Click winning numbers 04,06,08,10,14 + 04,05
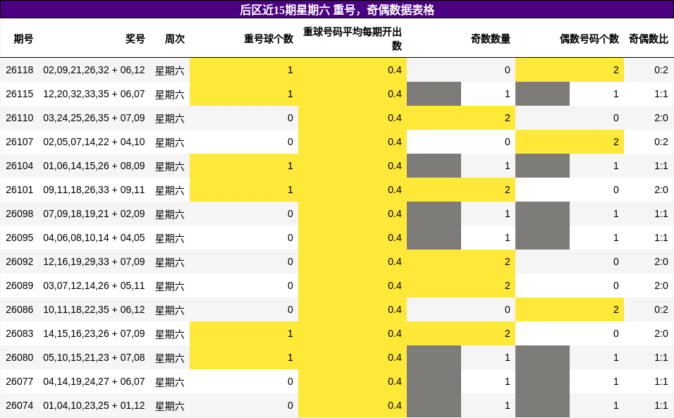The image size is (674, 418). 94,238
